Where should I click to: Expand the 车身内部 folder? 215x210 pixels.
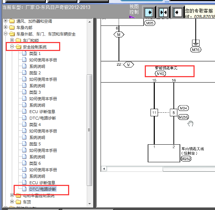tap(5, 27)
